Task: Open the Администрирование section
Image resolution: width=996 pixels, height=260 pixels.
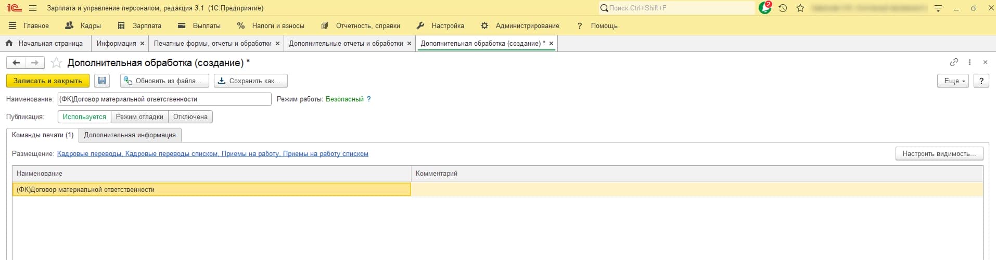Action: 520,25
